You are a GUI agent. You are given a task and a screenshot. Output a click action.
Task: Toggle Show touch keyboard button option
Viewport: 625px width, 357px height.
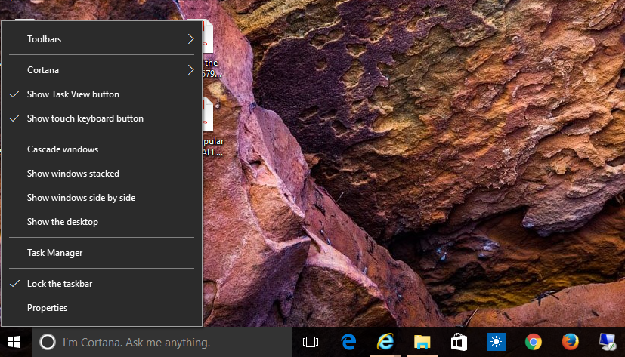pyautogui.click(x=85, y=118)
